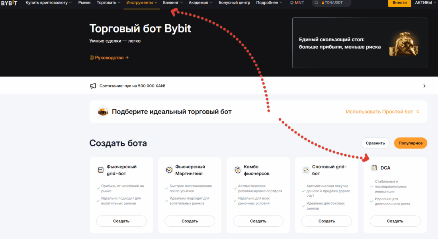Image resolution: width=438 pixels, height=239 pixels.
Task: Click the Внести button
Action: click(x=399, y=3)
